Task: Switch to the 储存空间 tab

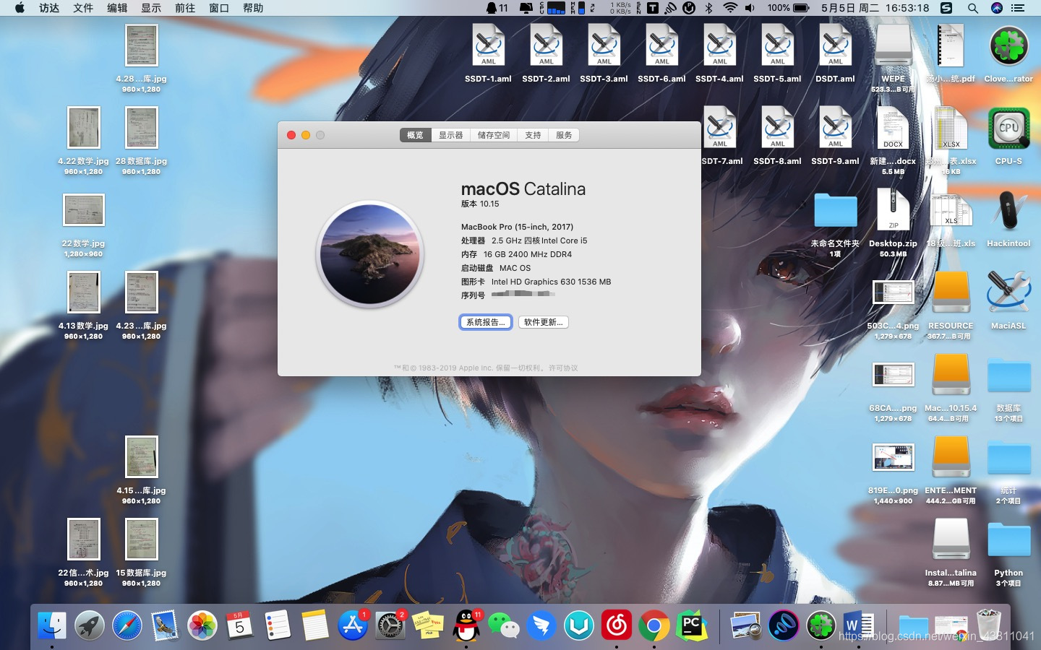Action: pos(494,135)
